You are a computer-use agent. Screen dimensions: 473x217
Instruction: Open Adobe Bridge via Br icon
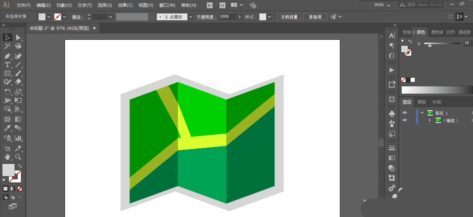(x=210, y=5)
